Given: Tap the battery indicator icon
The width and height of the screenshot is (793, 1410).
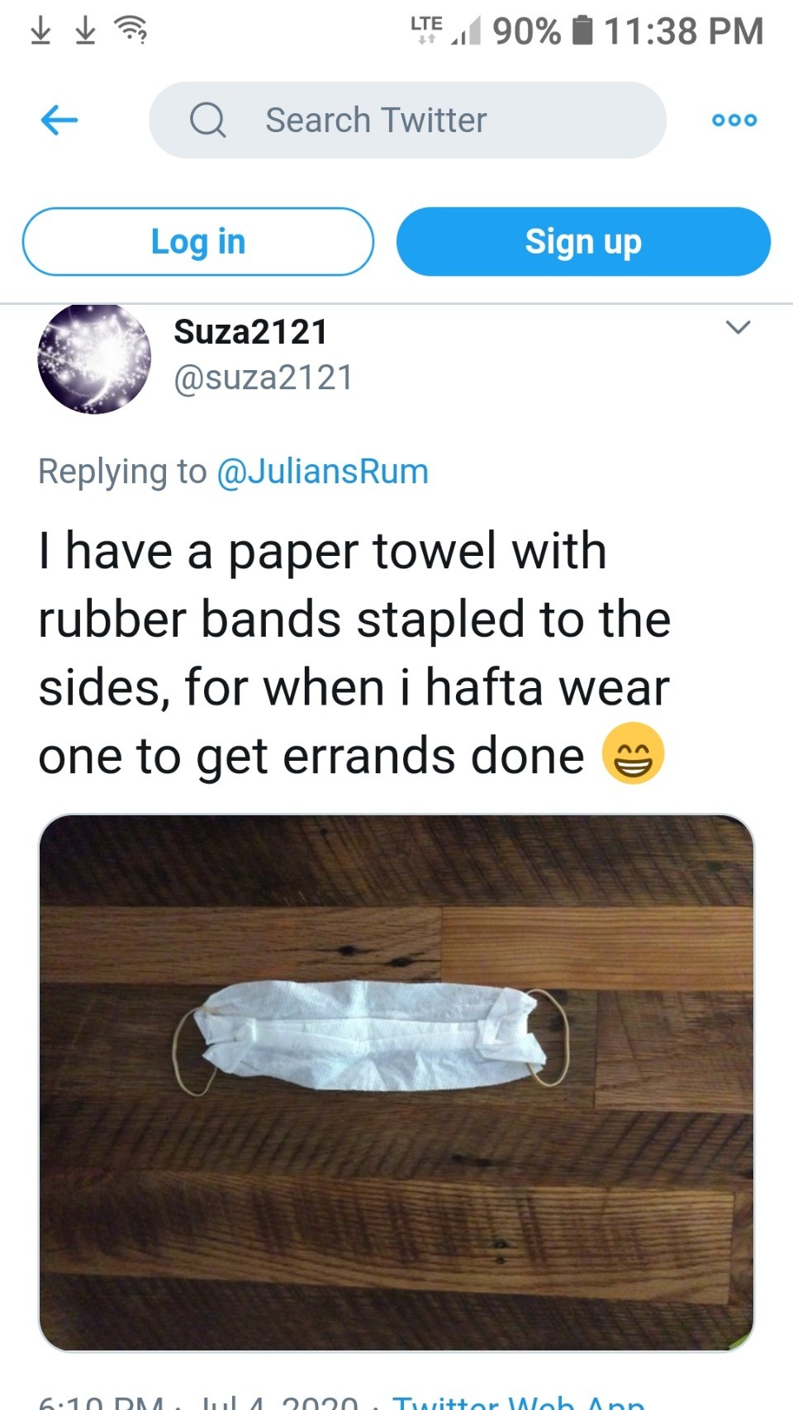Looking at the screenshot, I should tap(582, 31).
